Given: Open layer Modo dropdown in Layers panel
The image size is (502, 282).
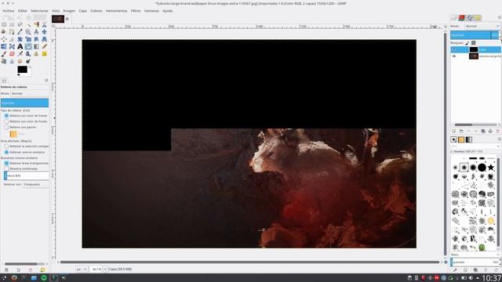Looking at the screenshot, I should tap(482, 26).
